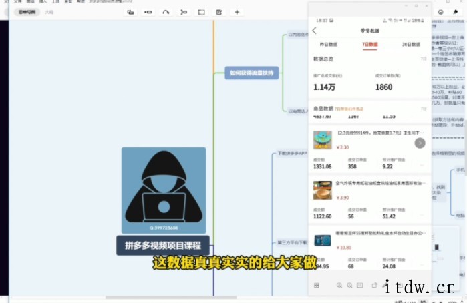467x303 pixels.
Task: Open the ¥2.30 product thumbnail
Action: click(323, 140)
